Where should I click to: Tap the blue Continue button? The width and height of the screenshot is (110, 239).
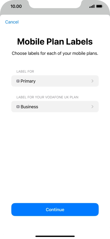(x=55, y=209)
